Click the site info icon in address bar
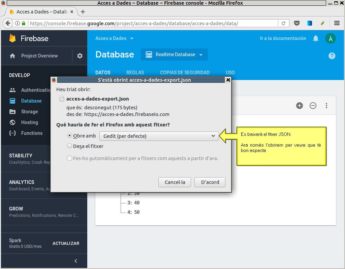This screenshot has height=269, width=345. (x=18, y=23)
